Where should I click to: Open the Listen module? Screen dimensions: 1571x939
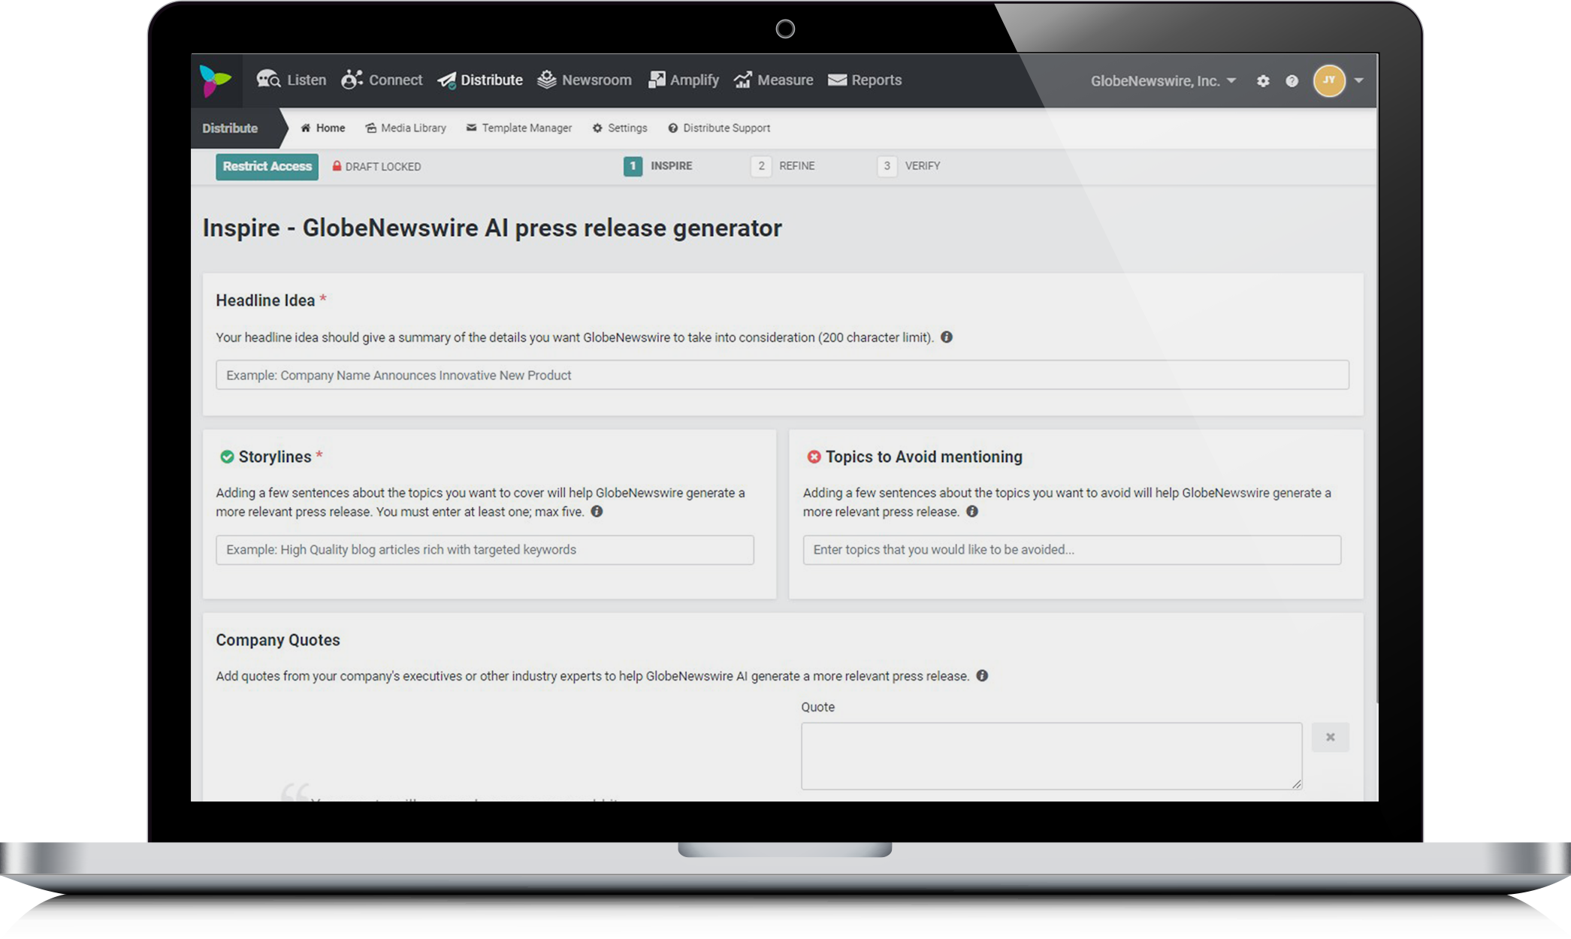pos(292,80)
